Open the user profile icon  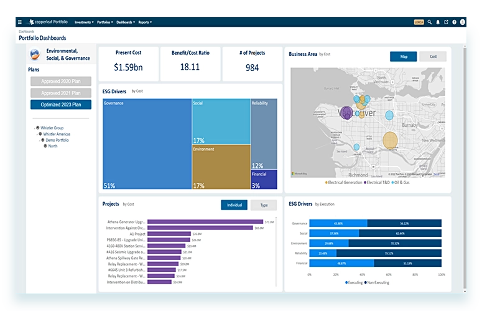point(462,22)
